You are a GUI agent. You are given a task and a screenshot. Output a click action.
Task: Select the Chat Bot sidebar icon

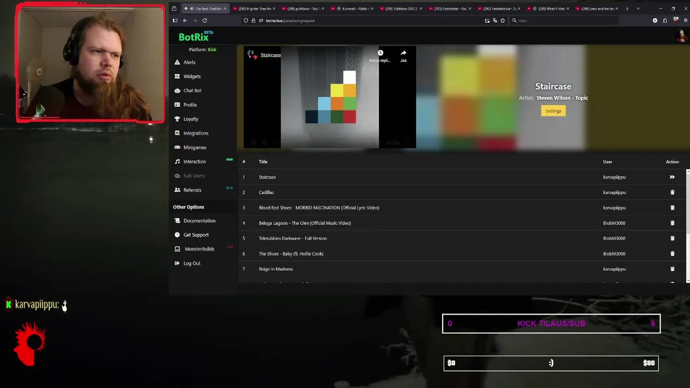pos(177,91)
